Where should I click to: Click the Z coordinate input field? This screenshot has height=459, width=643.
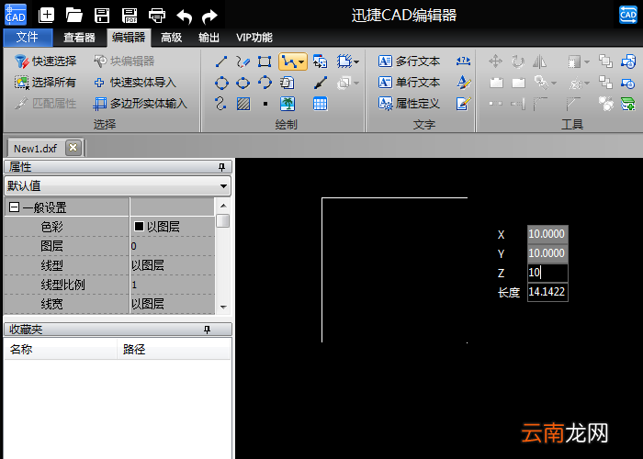[x=547, y=273]
